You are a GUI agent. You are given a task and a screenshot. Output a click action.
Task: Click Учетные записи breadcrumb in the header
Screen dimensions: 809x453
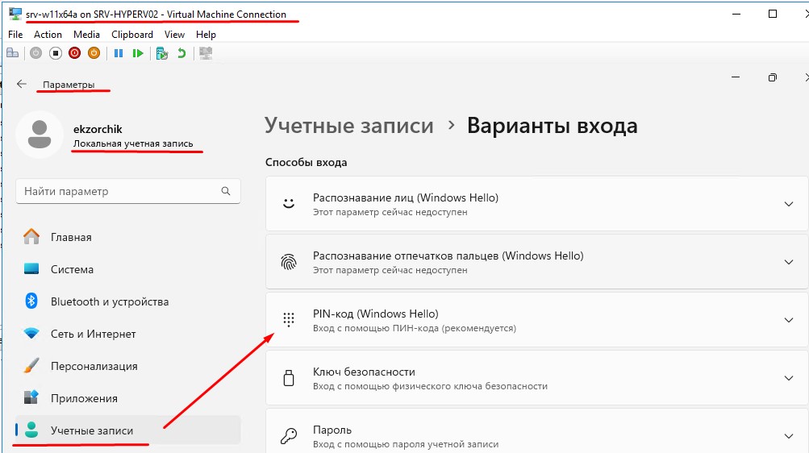coord(348,126)
